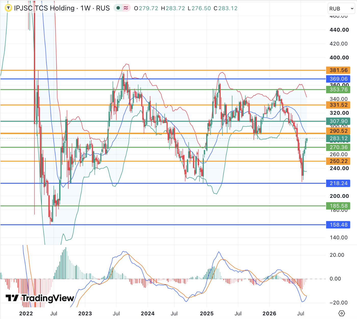Click the positive 20.00 value on the indicator scale
The height and width of the screenshot is (319, 357).
(337, 255)
